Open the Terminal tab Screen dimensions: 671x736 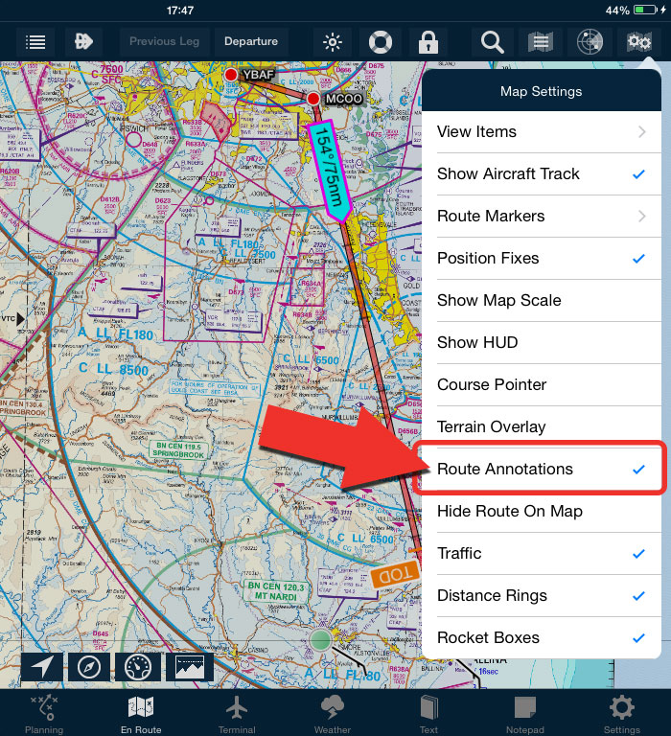click(237, 713)
